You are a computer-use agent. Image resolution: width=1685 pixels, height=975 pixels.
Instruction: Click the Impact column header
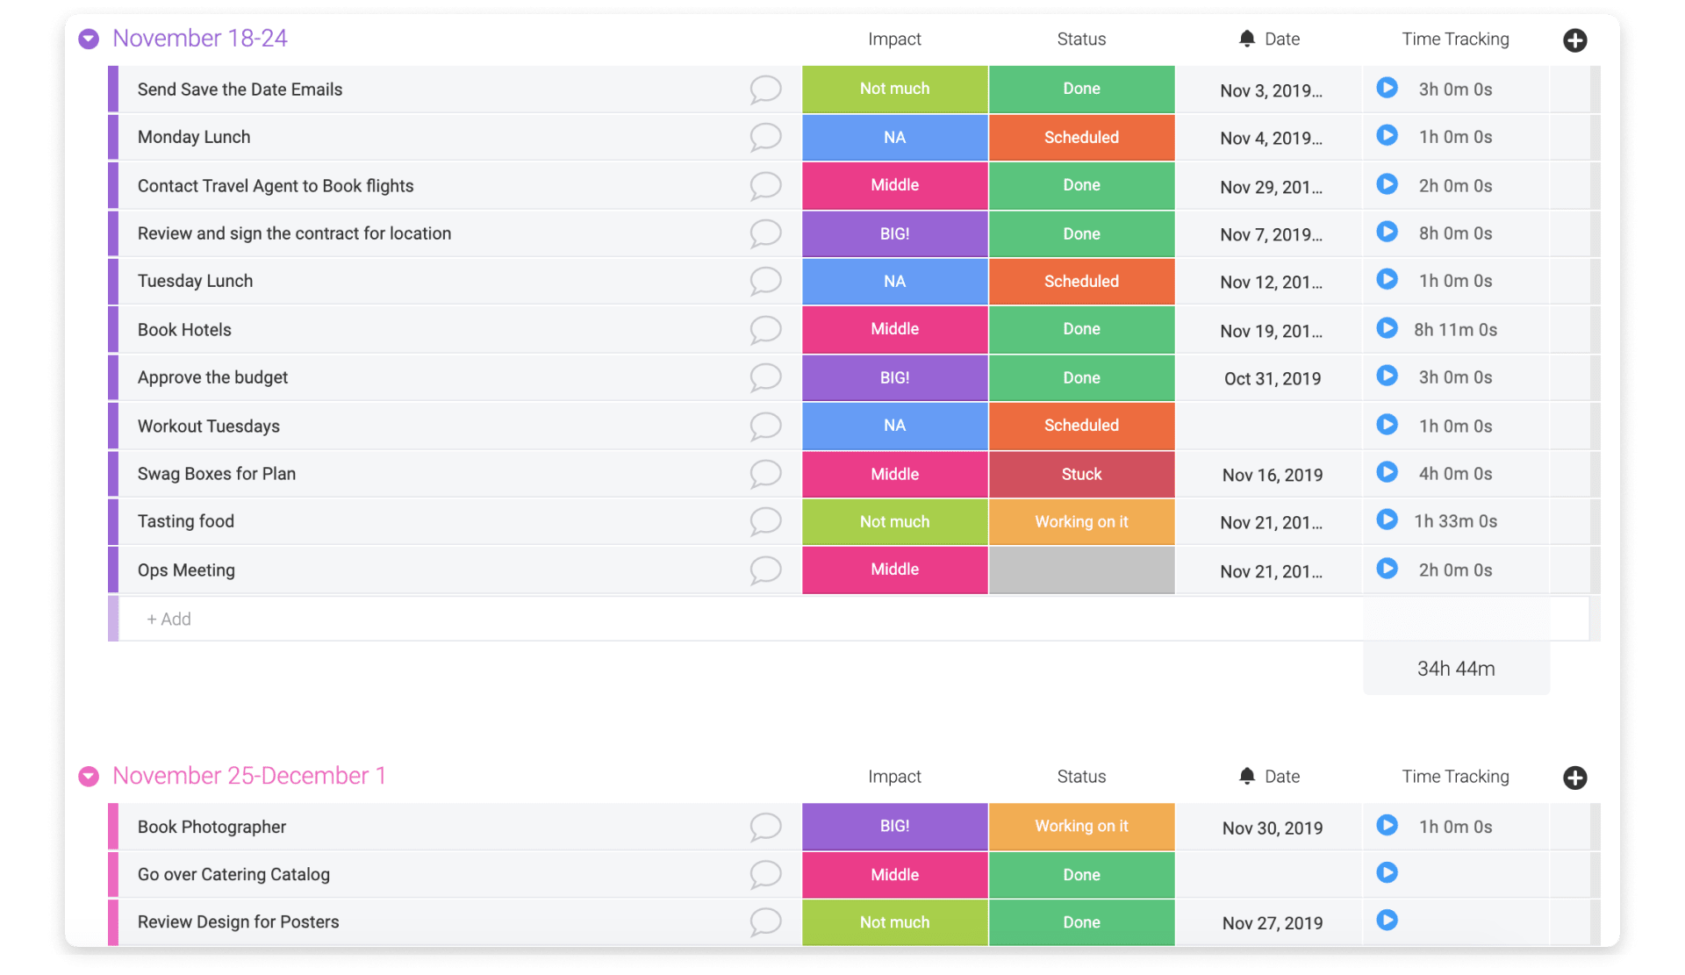pyautogui.click(x=894, y=39)
